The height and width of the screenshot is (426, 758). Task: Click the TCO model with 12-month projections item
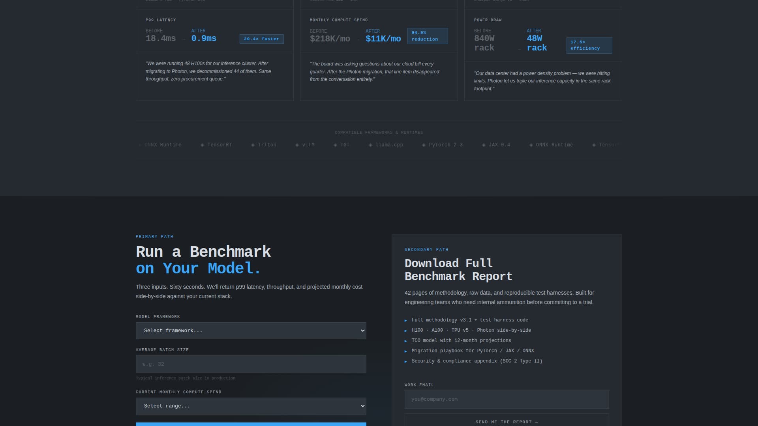(x=461, y=340)
